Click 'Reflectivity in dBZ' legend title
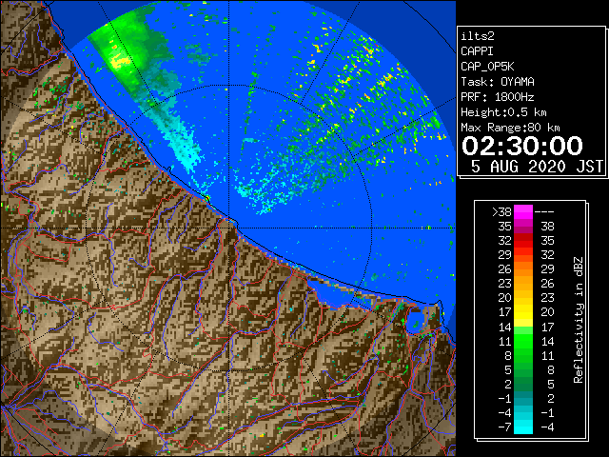 pyautogui.click(x=578, y=320)
